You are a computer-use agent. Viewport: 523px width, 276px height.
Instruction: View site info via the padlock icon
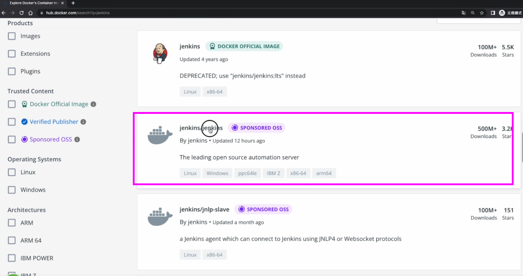tap(42, 13)
